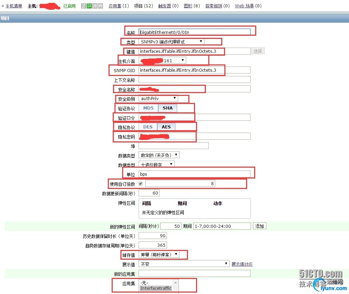Click the 键值 key input field
Viewport: 349px width, 294px height.
195,51
